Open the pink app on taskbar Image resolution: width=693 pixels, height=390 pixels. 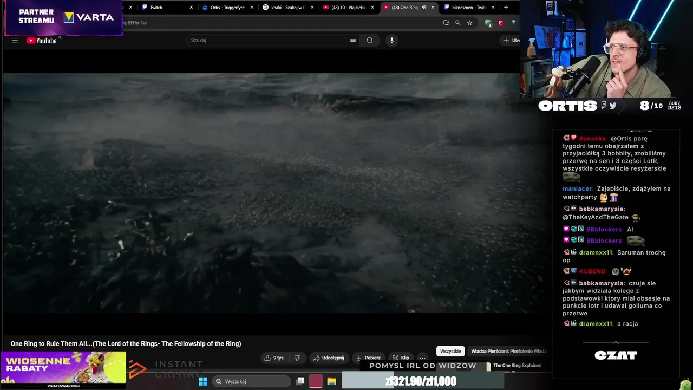(x=316, y=381)
